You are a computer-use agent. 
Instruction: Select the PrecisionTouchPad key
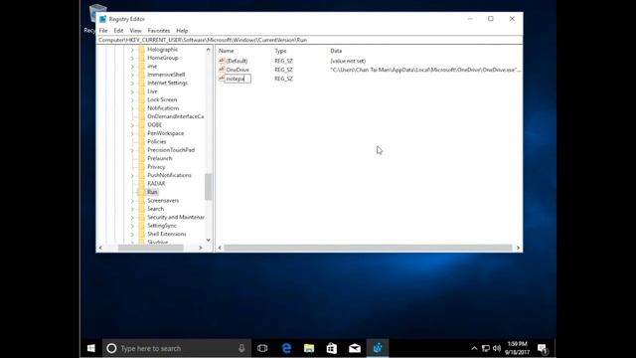click(x=171, y=150)
